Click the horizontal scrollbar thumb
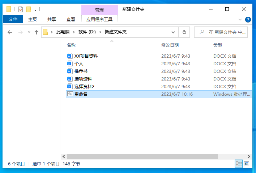Image resolution: width=256 pixels, height=173 pixels. tap(142, 156)
